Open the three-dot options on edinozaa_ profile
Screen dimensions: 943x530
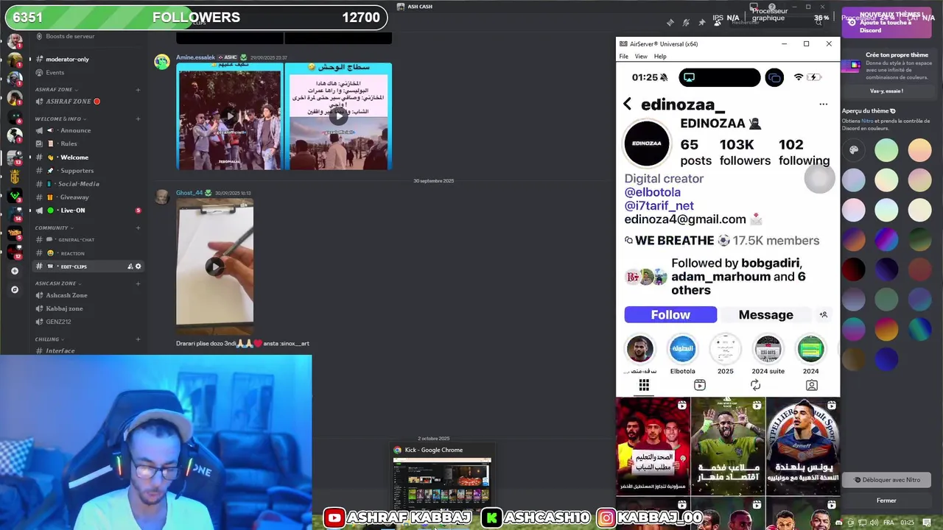coord(823,105)
